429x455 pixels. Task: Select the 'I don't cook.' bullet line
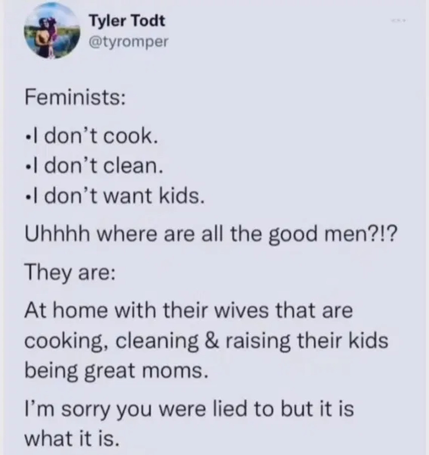(91, 138)
